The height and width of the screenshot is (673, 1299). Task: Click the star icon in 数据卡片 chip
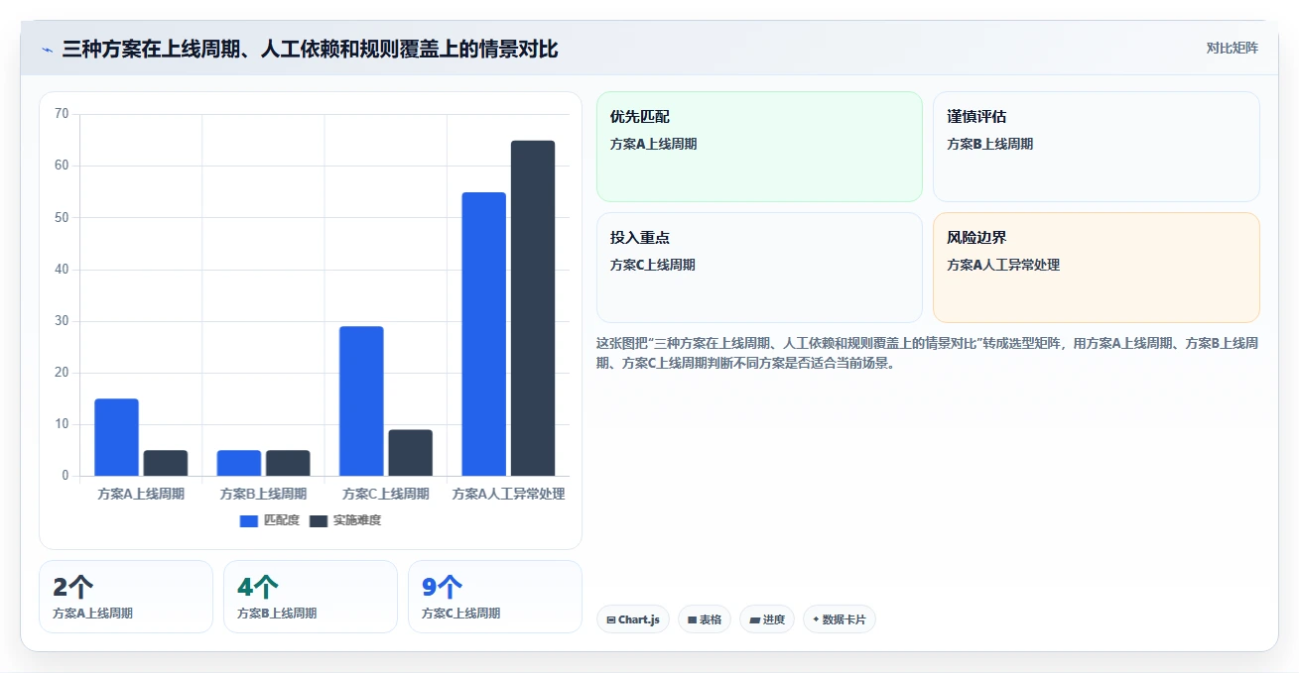[x=816, y=619]
